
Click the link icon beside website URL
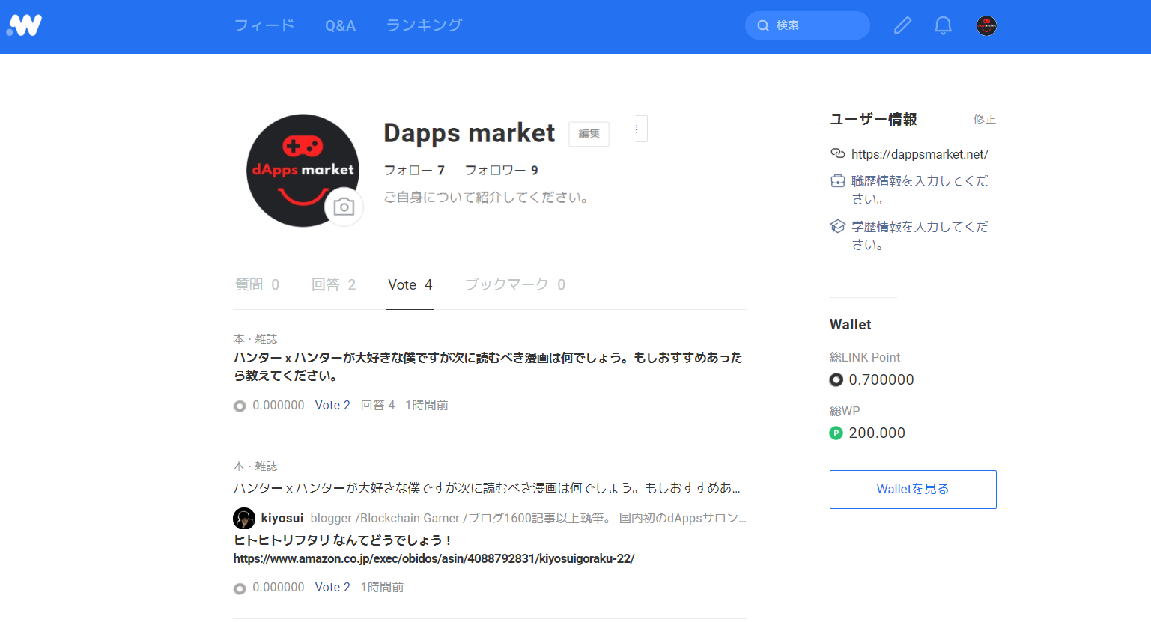[x=838, y=153]
